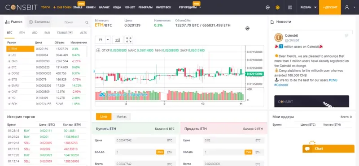Open ТОРГИ in the top menu

click(x=45, y=7)
